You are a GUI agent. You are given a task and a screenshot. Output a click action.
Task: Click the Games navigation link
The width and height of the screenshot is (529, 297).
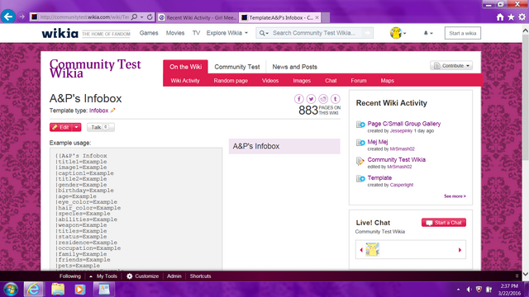tap(149, 33)
